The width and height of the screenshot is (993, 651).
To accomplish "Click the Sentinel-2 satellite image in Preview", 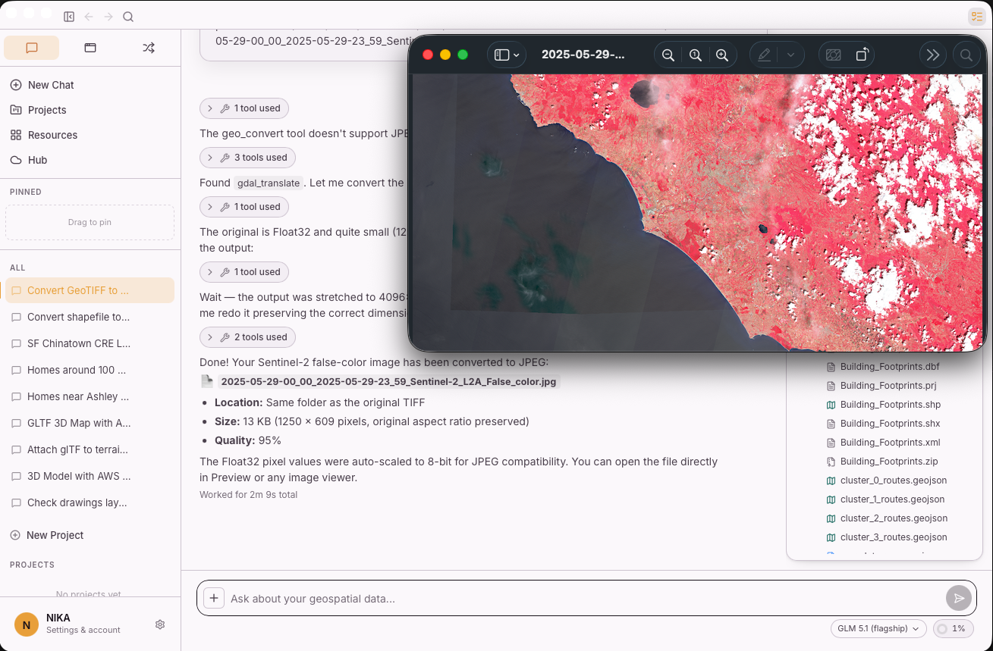I will [x=696, y=212].
